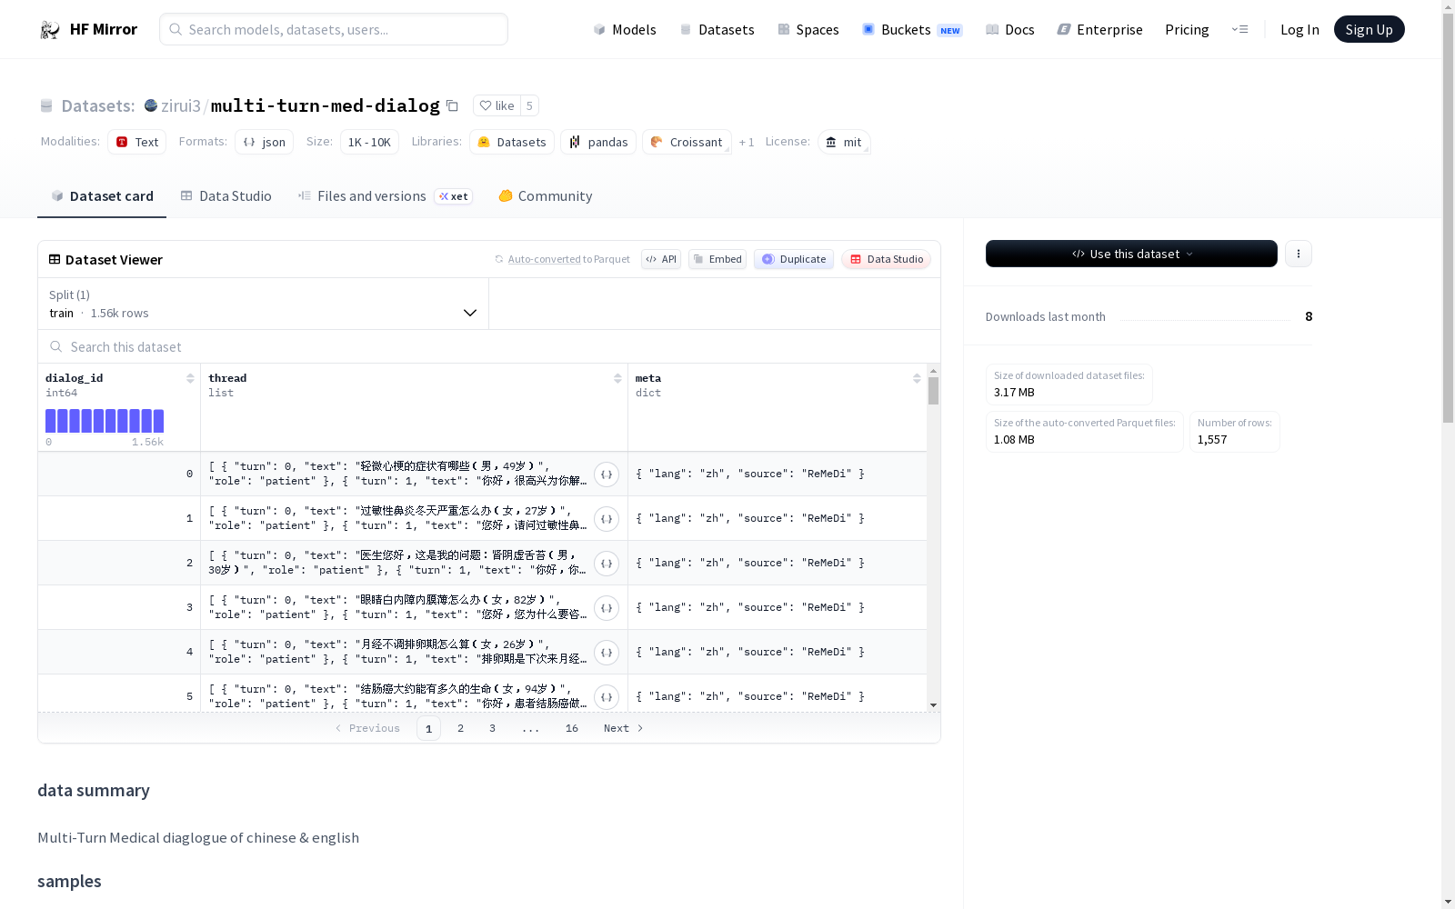Screen dimensions: 1455x909
Task: Sort by the meta column
Action: pyautogui.click(x=917, y=378)
